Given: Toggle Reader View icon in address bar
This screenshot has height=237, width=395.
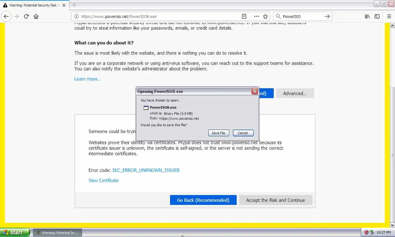Looking at the screenshot, I should point(244,16).
